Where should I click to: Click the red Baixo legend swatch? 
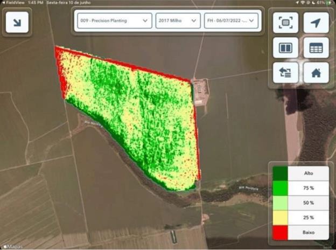pos(280,233)
